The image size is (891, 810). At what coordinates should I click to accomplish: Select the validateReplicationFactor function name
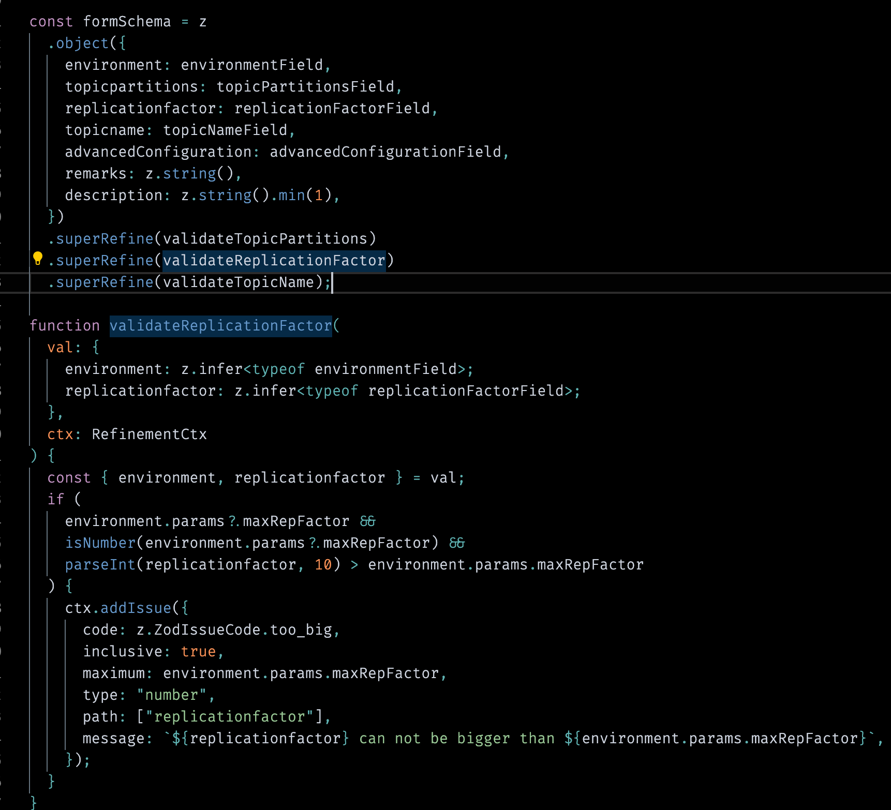[x=220, y=325]
